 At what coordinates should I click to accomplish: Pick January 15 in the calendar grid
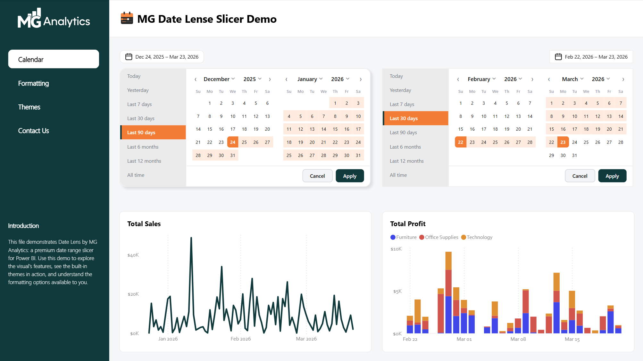335,129
